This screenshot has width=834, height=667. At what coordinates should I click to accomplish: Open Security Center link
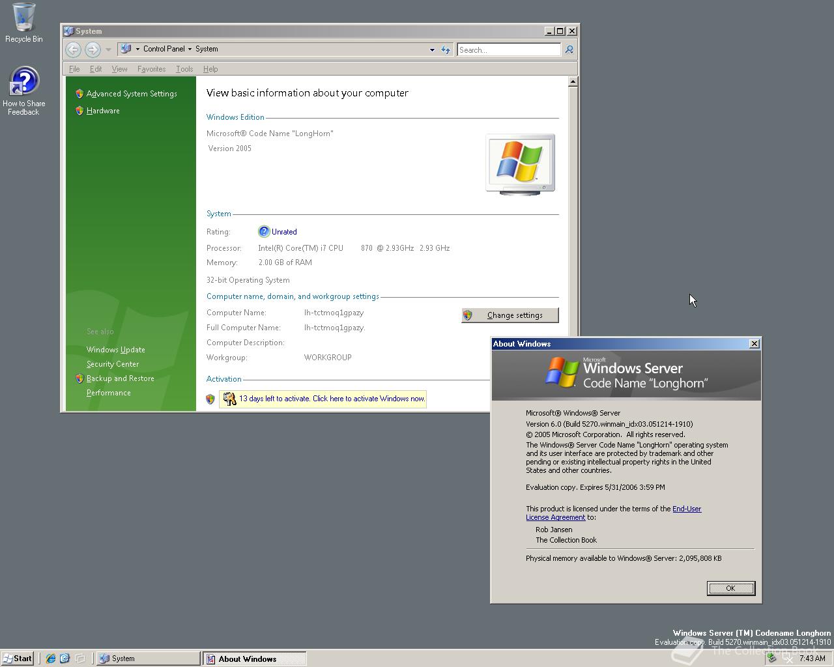point(113,364)
